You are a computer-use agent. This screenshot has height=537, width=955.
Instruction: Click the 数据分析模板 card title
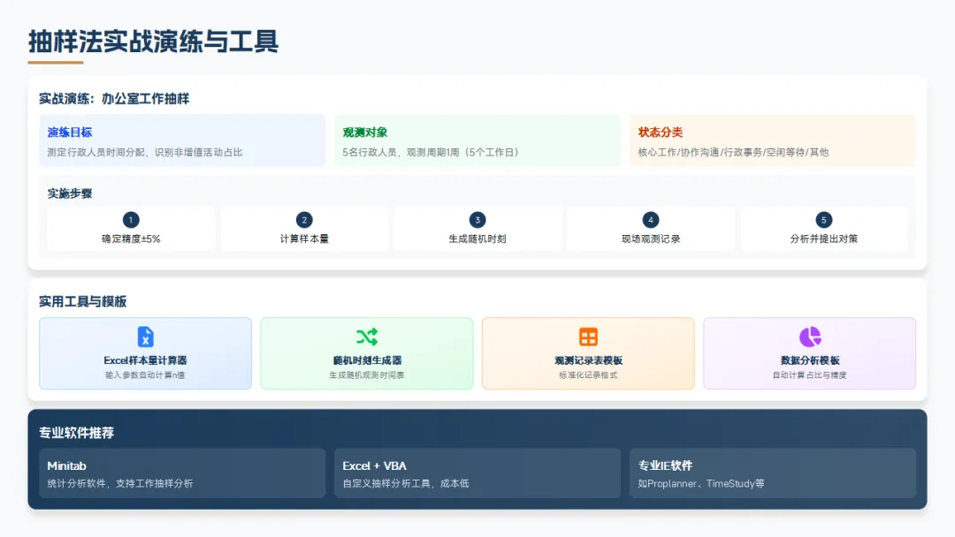[810, 360]
